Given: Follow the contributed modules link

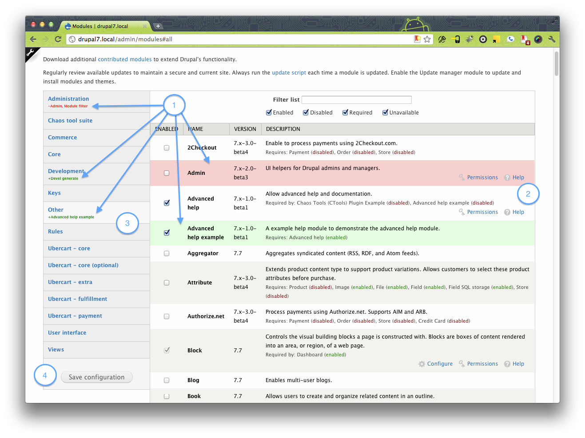Looking at the screenshot, I should (125, 59).
